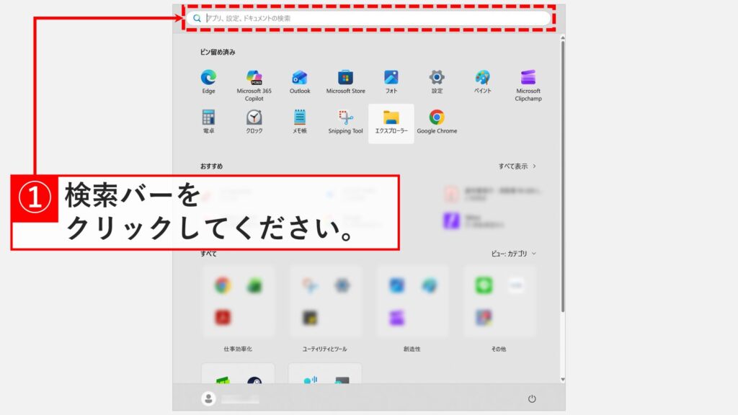This screenshot has width=738, height=415.
Task: Open Microsoft Clipchamp
Action: pyautogui.click(x=528, y=78)
